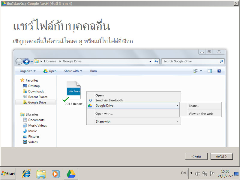Click the 2014 Report file thumbnail
Viewport: 240px width, 180px height.
[x=73, y=90]
